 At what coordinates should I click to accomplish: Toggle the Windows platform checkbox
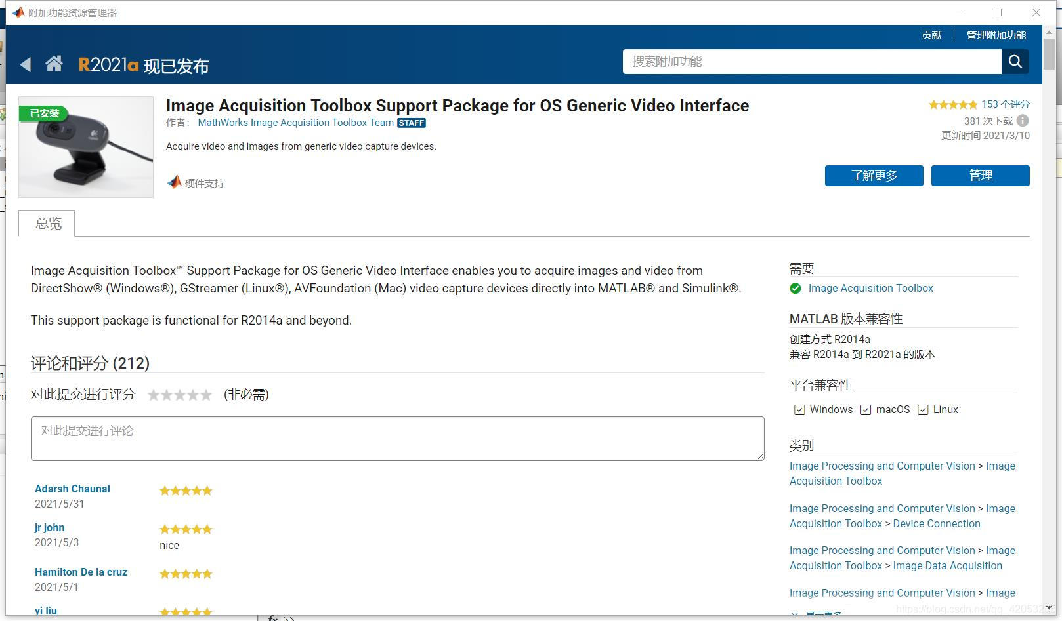pyautogui.click(x=799, y=410)
